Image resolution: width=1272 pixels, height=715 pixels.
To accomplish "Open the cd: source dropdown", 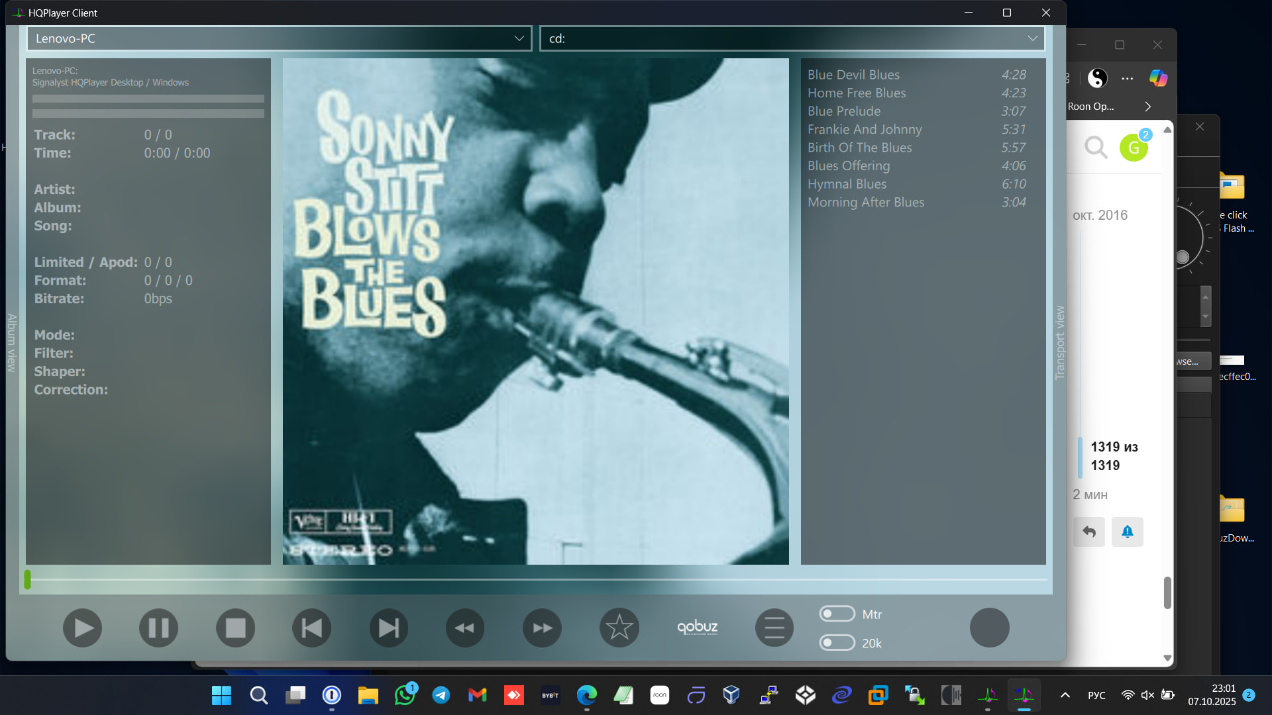I will click(x=1032, y=38).
